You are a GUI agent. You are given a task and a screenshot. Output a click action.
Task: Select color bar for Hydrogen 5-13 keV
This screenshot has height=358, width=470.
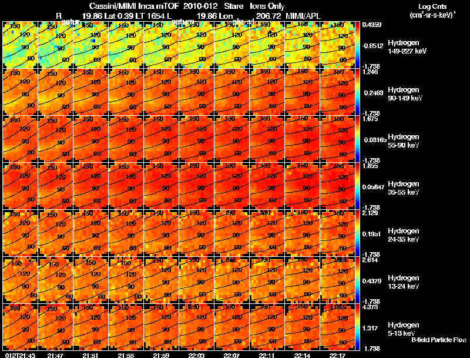[357, 327]
